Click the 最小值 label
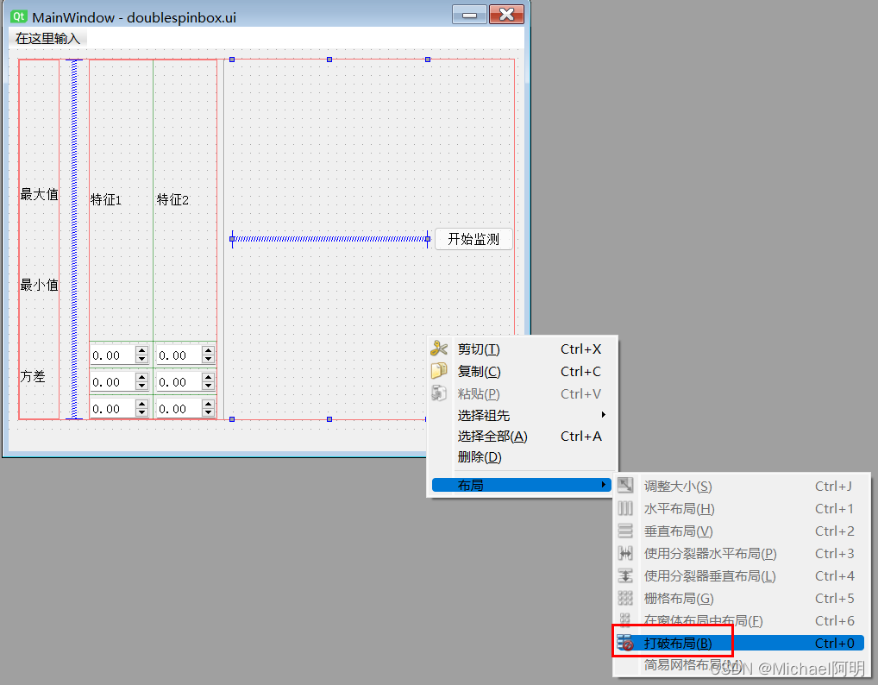Screen dimensions: 878x685 [x=39, y=285]
